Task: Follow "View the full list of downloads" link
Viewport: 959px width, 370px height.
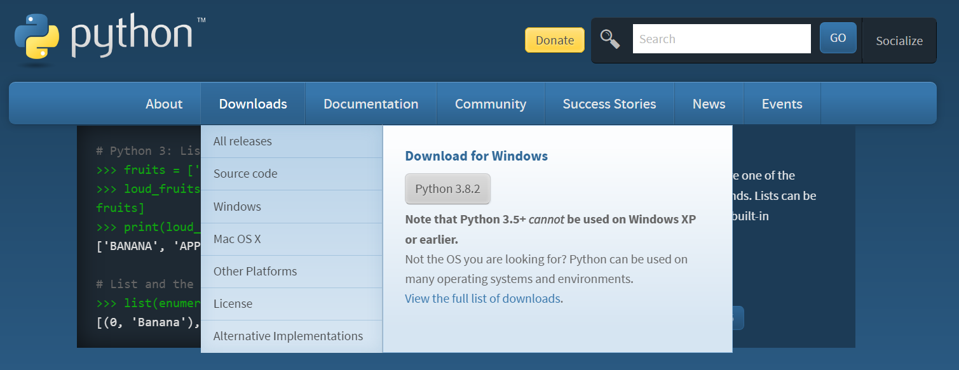Action: pos(482,298)
